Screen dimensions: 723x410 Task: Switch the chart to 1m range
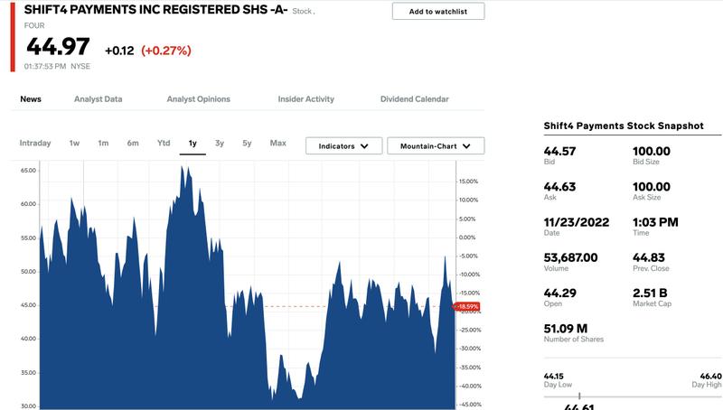(x=103, y=144)
